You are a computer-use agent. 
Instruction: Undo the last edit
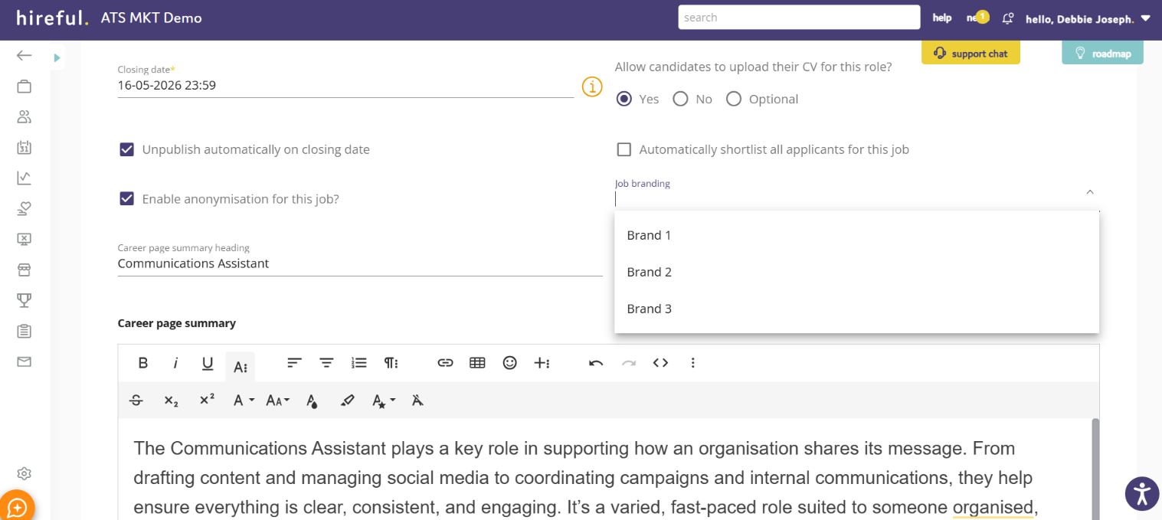point(596,363)
